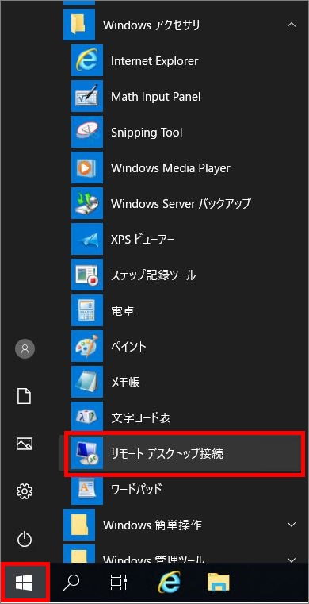Start Windows Media Player icon
This screenshot has height=604, width=309.
pyautogui.click(x=87, y=167)
